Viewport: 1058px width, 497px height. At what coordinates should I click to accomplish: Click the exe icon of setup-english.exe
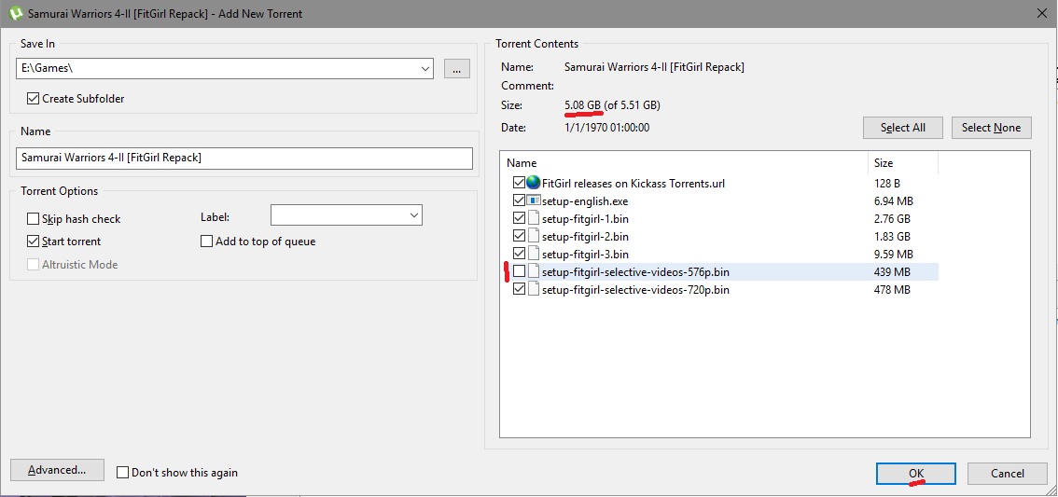click(x=533, y=201)
